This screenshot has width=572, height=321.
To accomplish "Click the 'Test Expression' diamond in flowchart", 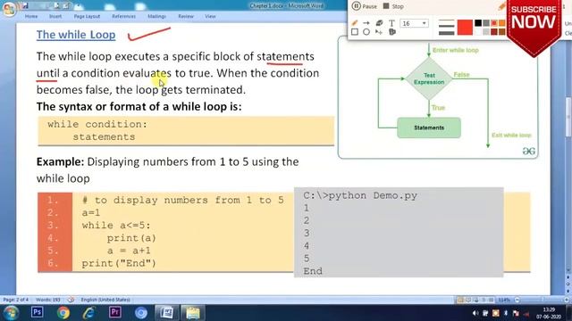I will [429, 78].
